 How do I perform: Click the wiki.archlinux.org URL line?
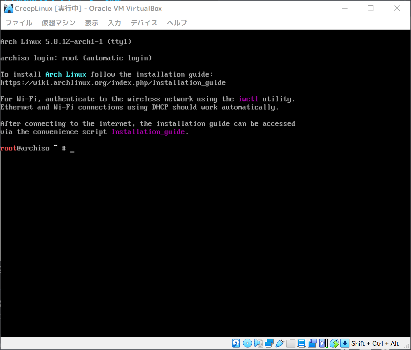coord(113,83)
